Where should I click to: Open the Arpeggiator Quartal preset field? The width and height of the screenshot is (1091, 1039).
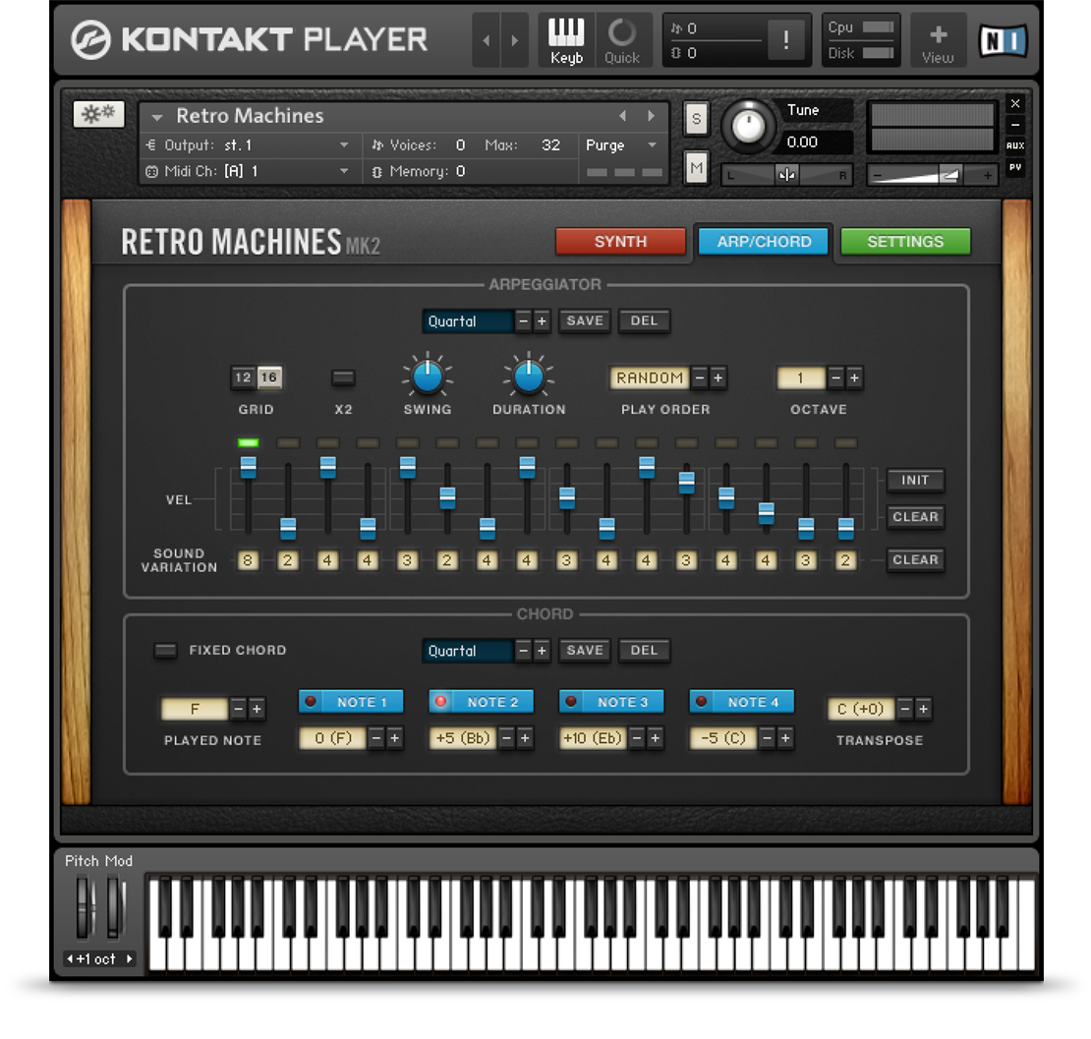tap(468, 321)
